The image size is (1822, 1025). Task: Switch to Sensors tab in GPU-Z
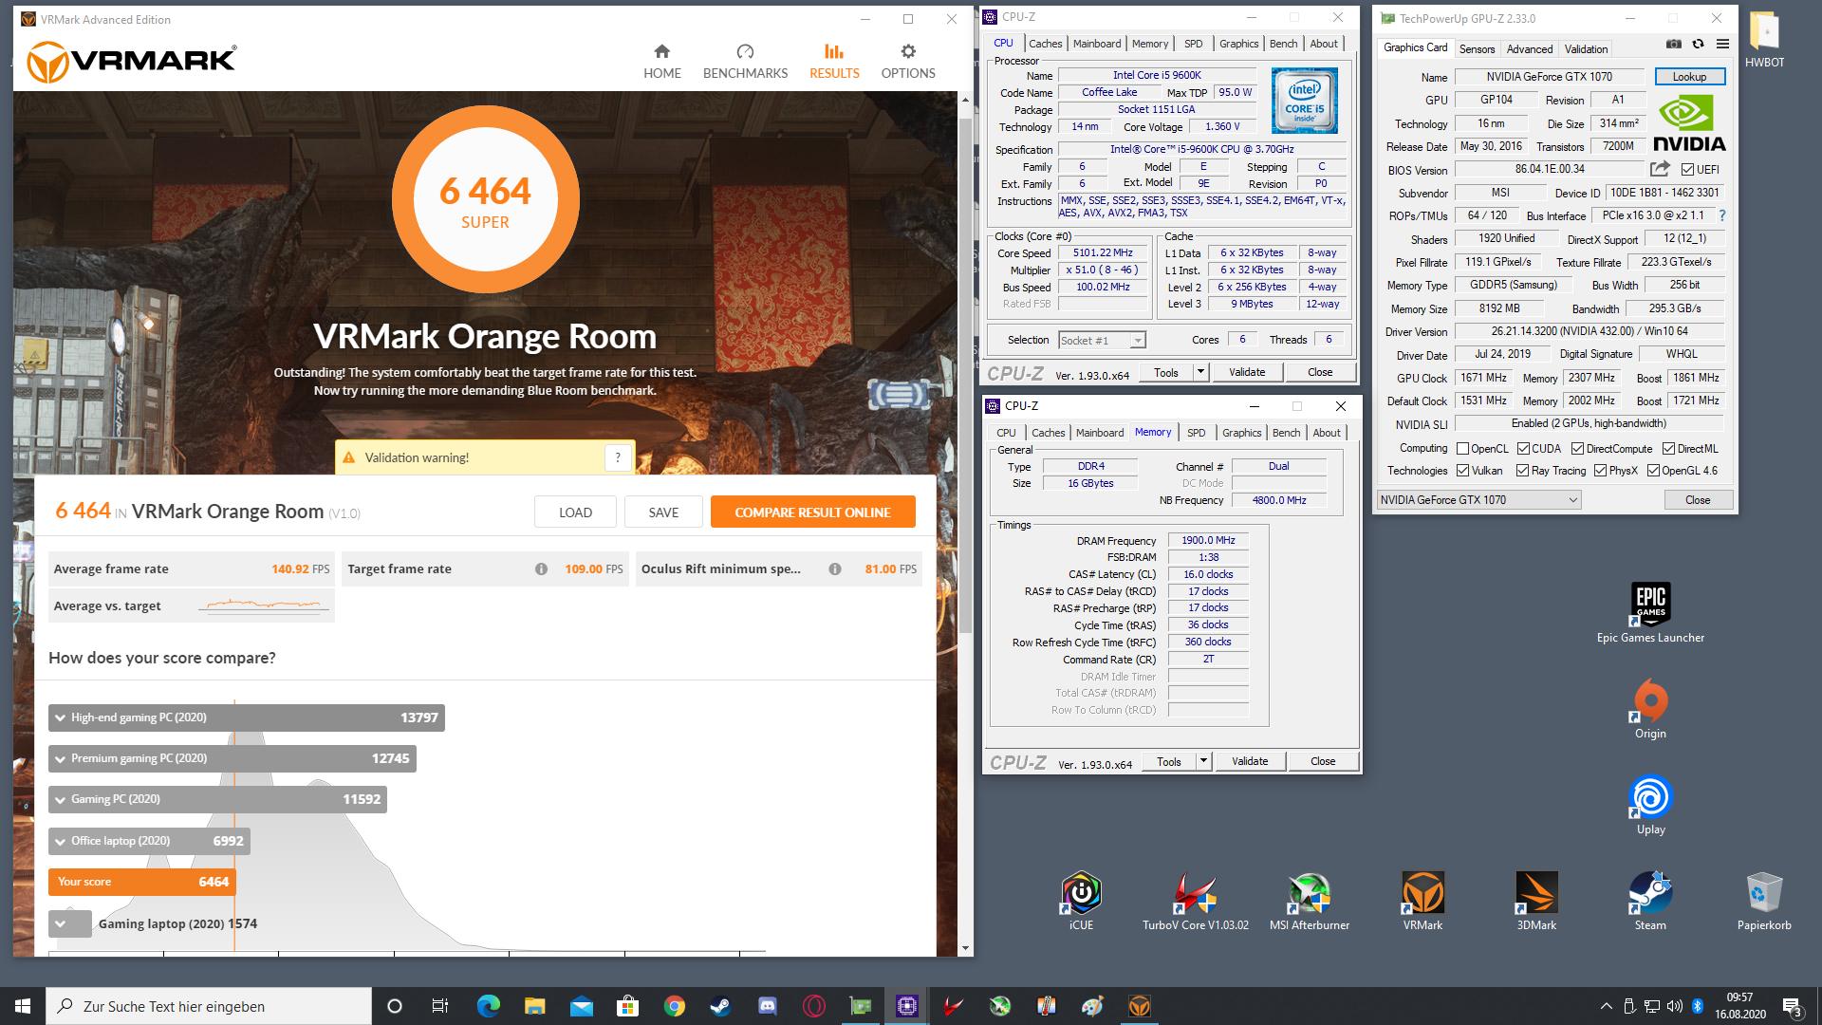(1477, 49)
